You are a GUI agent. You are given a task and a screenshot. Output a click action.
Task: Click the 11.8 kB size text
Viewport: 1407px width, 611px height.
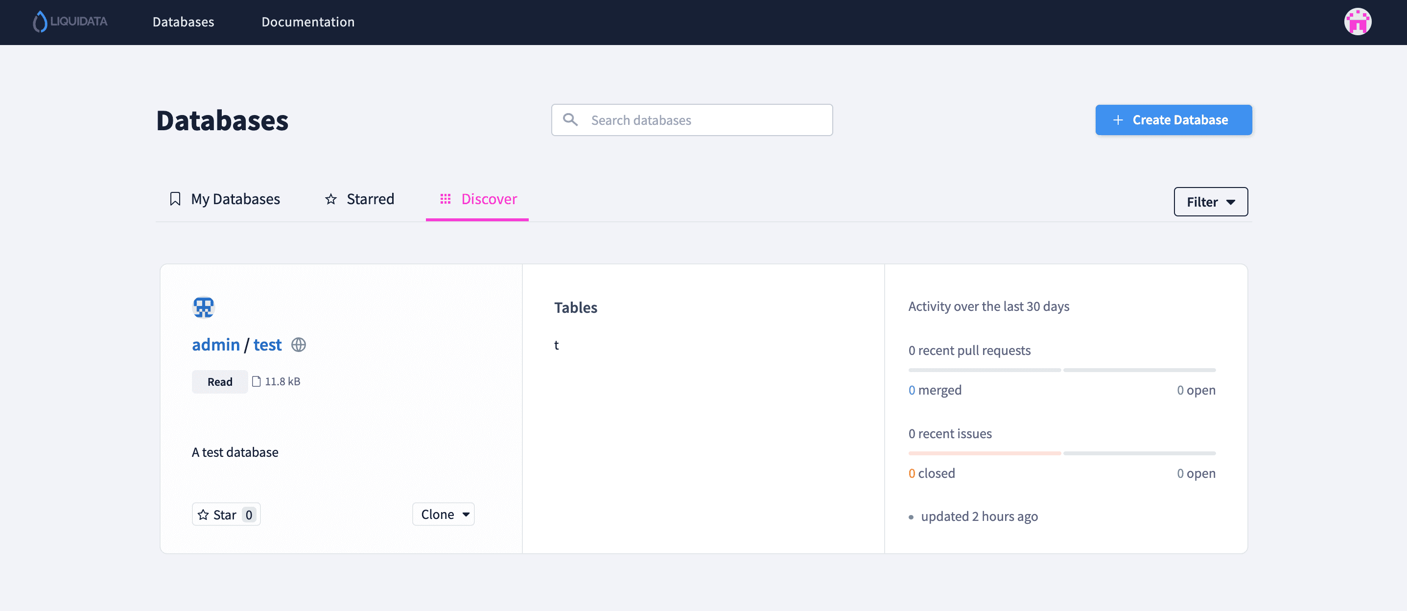click(282, 382)
